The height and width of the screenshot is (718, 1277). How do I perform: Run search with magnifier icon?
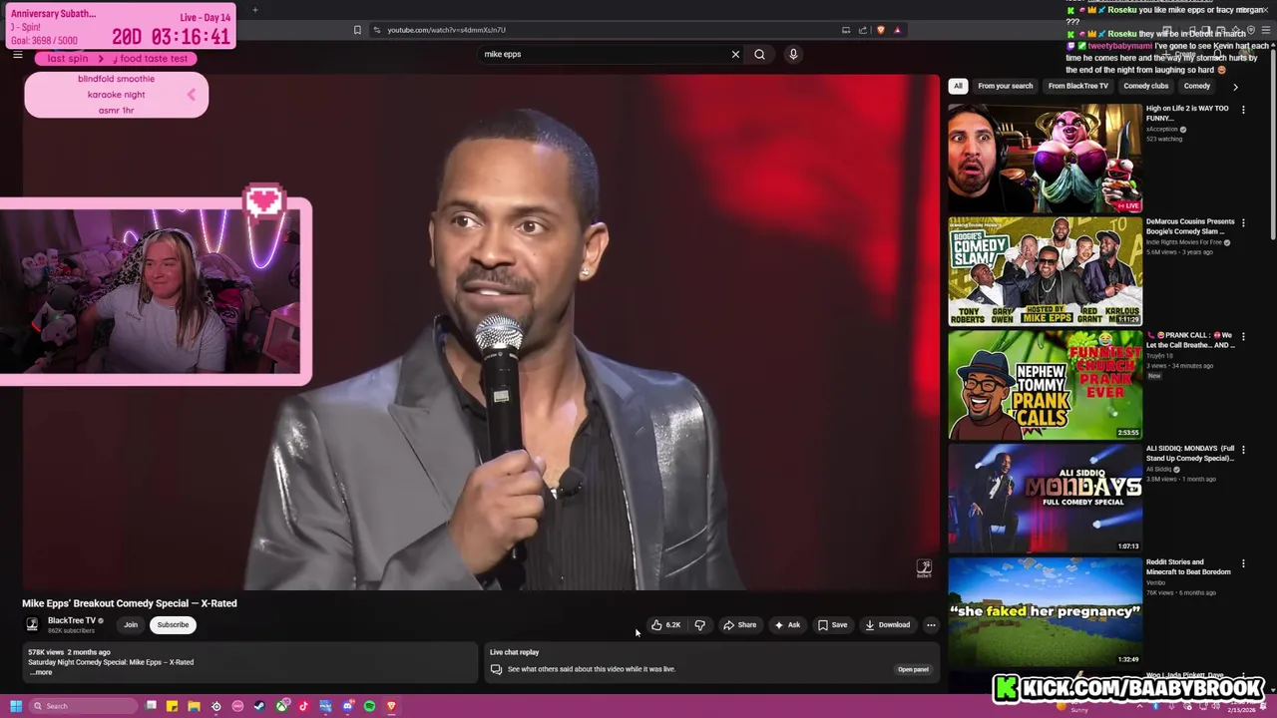pos(759,54)
